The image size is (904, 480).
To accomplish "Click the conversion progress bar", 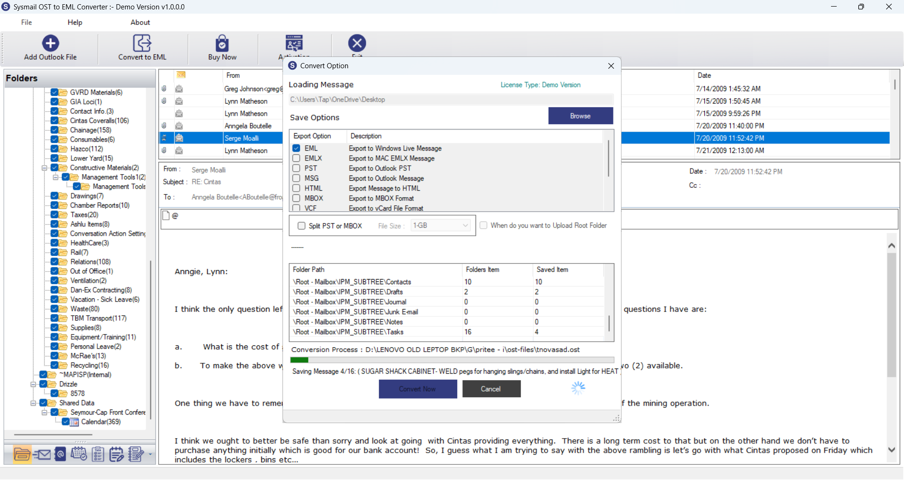I will tap(452, 360).
